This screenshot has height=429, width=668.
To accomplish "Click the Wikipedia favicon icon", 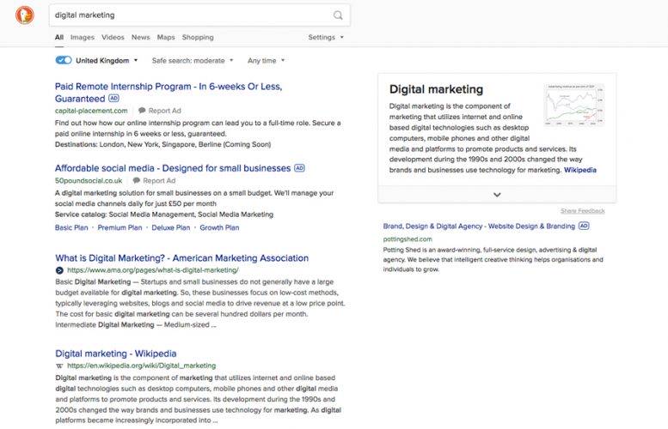I will pyautogui.click(x=59, y=366).
